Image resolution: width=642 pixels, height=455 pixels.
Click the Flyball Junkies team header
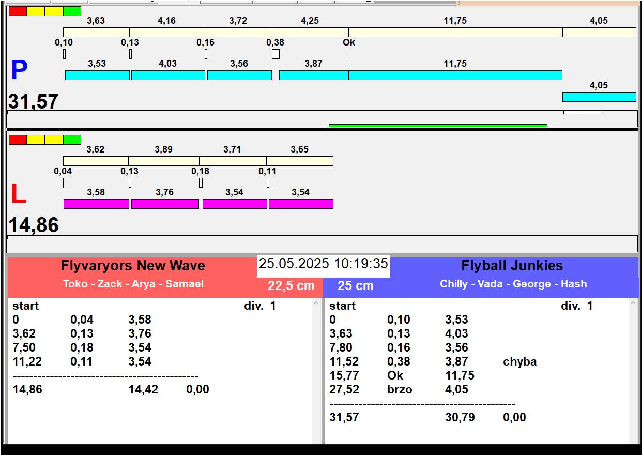click(512, 266)
